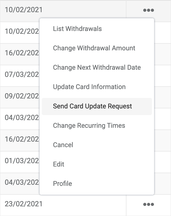Choose Change Withdrawal Amount option
The image size is (171, 216).
[94, 48]
